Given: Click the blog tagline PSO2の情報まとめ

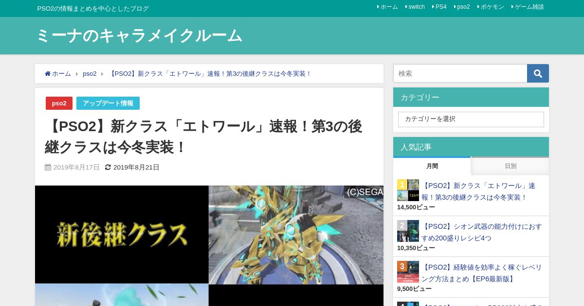Looking at the screenshot, I should pyautogui.click(x=93, y=8).
